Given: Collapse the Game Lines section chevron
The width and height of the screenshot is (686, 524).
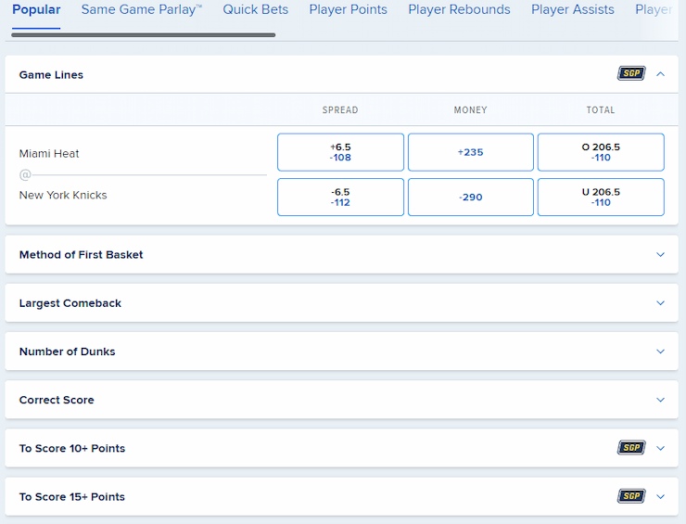Looking at the screenshot, I should click(x=661, y=74).
